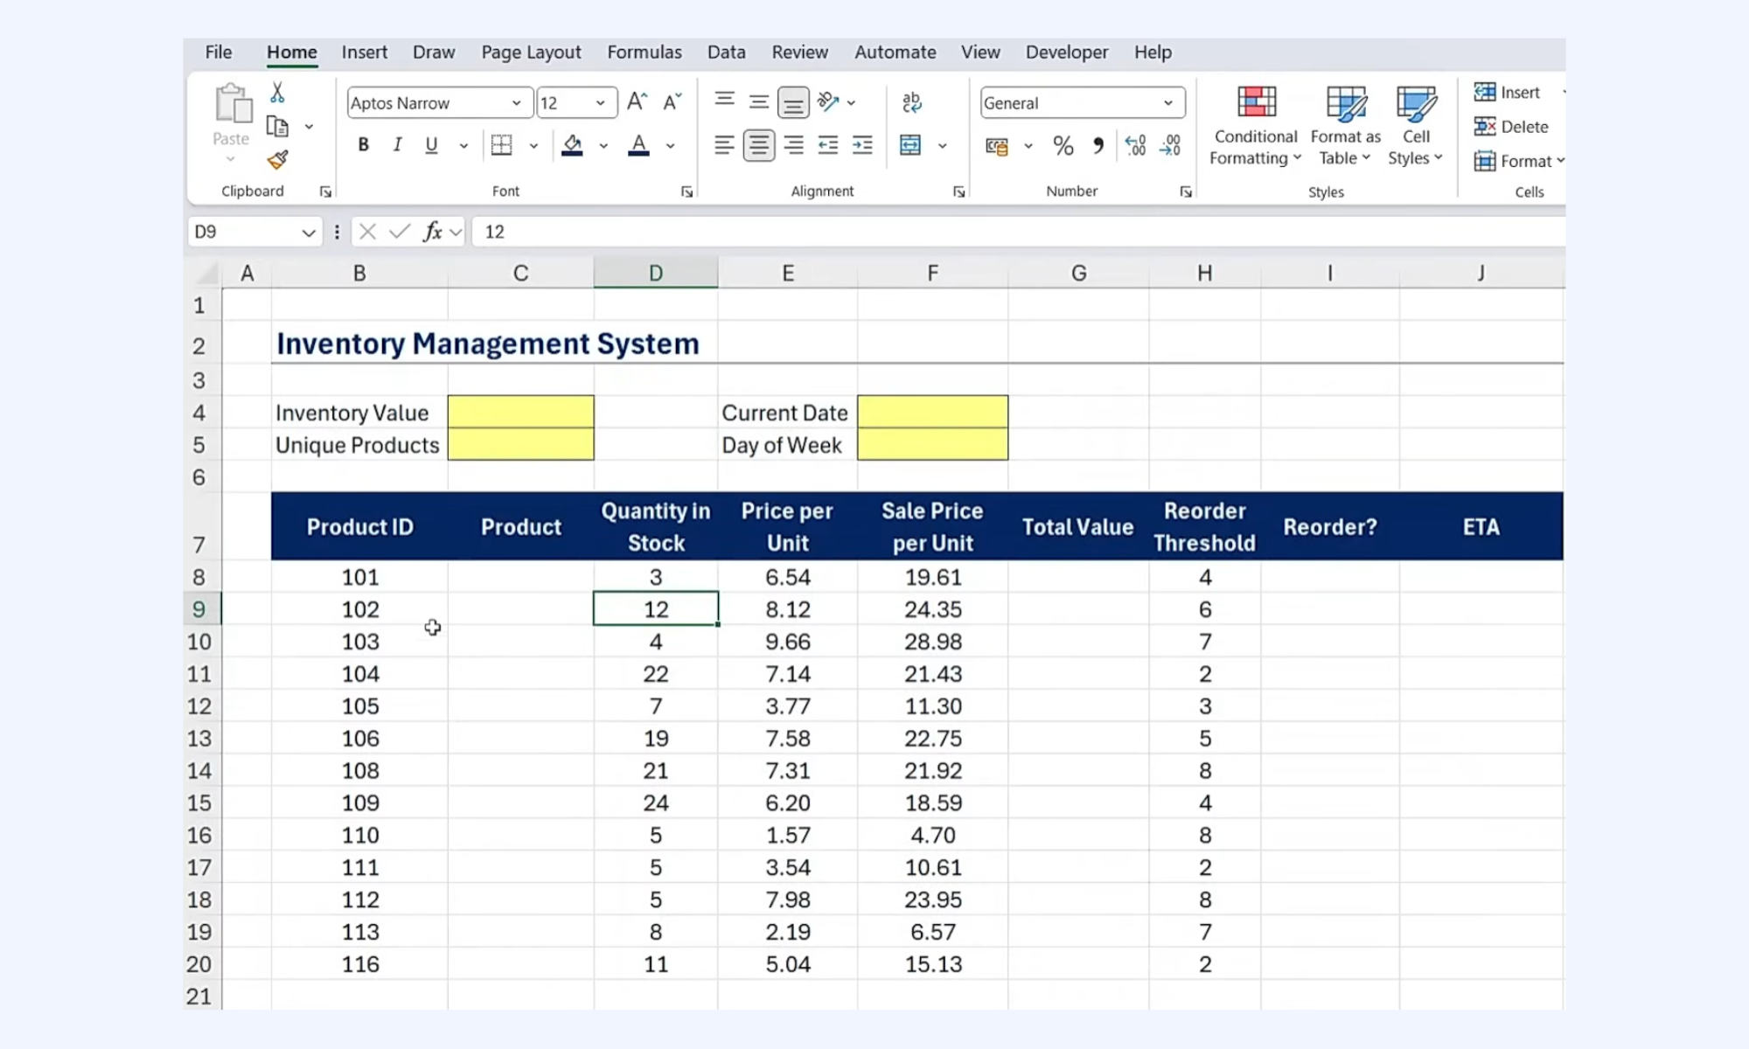Switch to the Page Layout tab
Viewport: 1749px width, 1049px height.
(531, 52)
